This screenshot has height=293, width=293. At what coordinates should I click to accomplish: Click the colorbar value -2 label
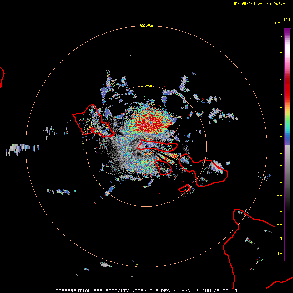coord(280,167)
